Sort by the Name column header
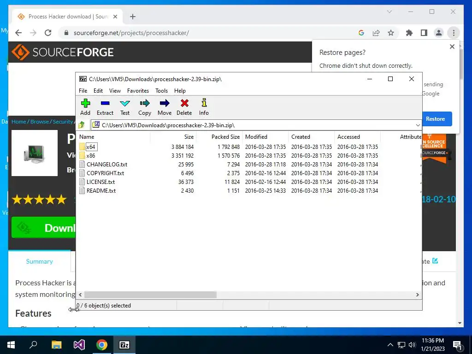The width and height of the screenshot is (472, 354). 113,136
